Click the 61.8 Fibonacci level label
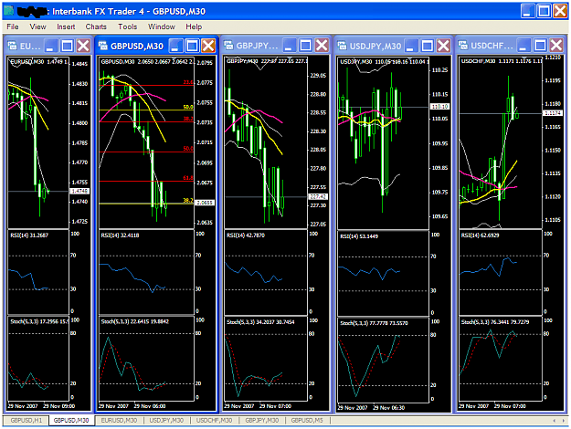 [188, 178]
